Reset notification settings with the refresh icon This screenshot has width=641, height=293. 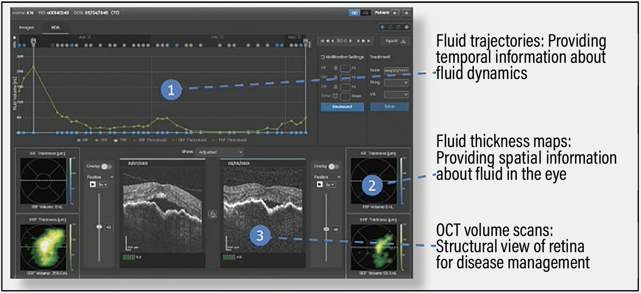[x=323, y=57]
